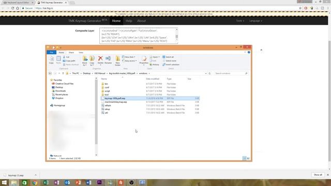331x186 pixels.
Task: Select the conf folder row
Action: pos(150,87)
